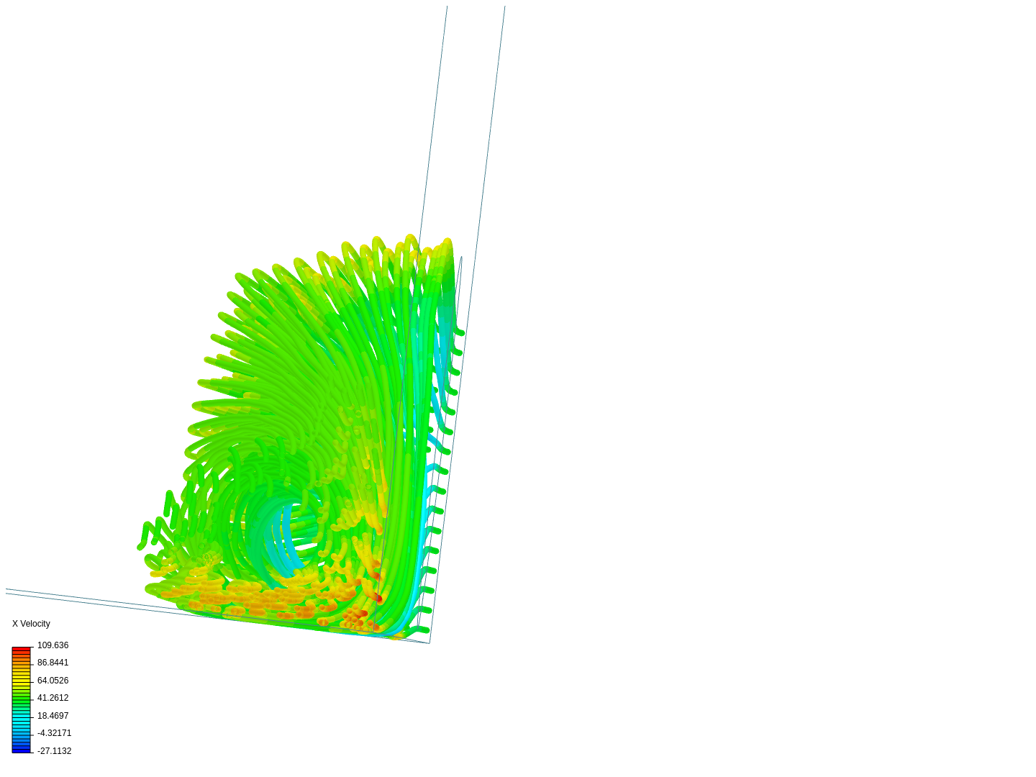Click the 86.8441 legend value

pyautogui.click(x=53, y=663)
